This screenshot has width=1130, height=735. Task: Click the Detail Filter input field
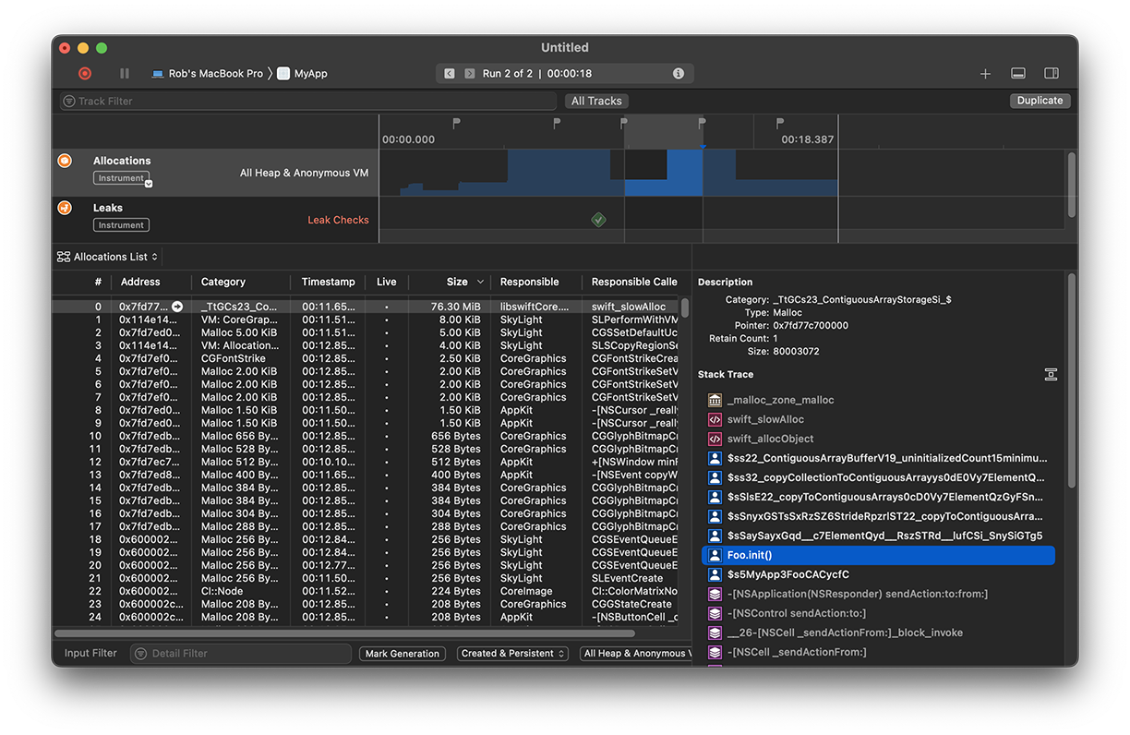pos(241,654)
